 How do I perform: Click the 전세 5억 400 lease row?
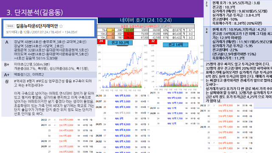[67, 136]
